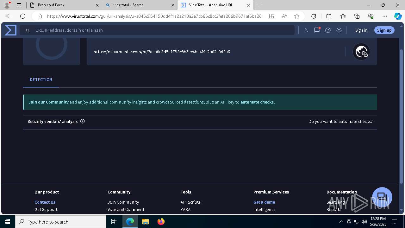Viewport: 405px width, 228px height.
Task: Add this page to favorites star
Action: (x=296, y=16)
